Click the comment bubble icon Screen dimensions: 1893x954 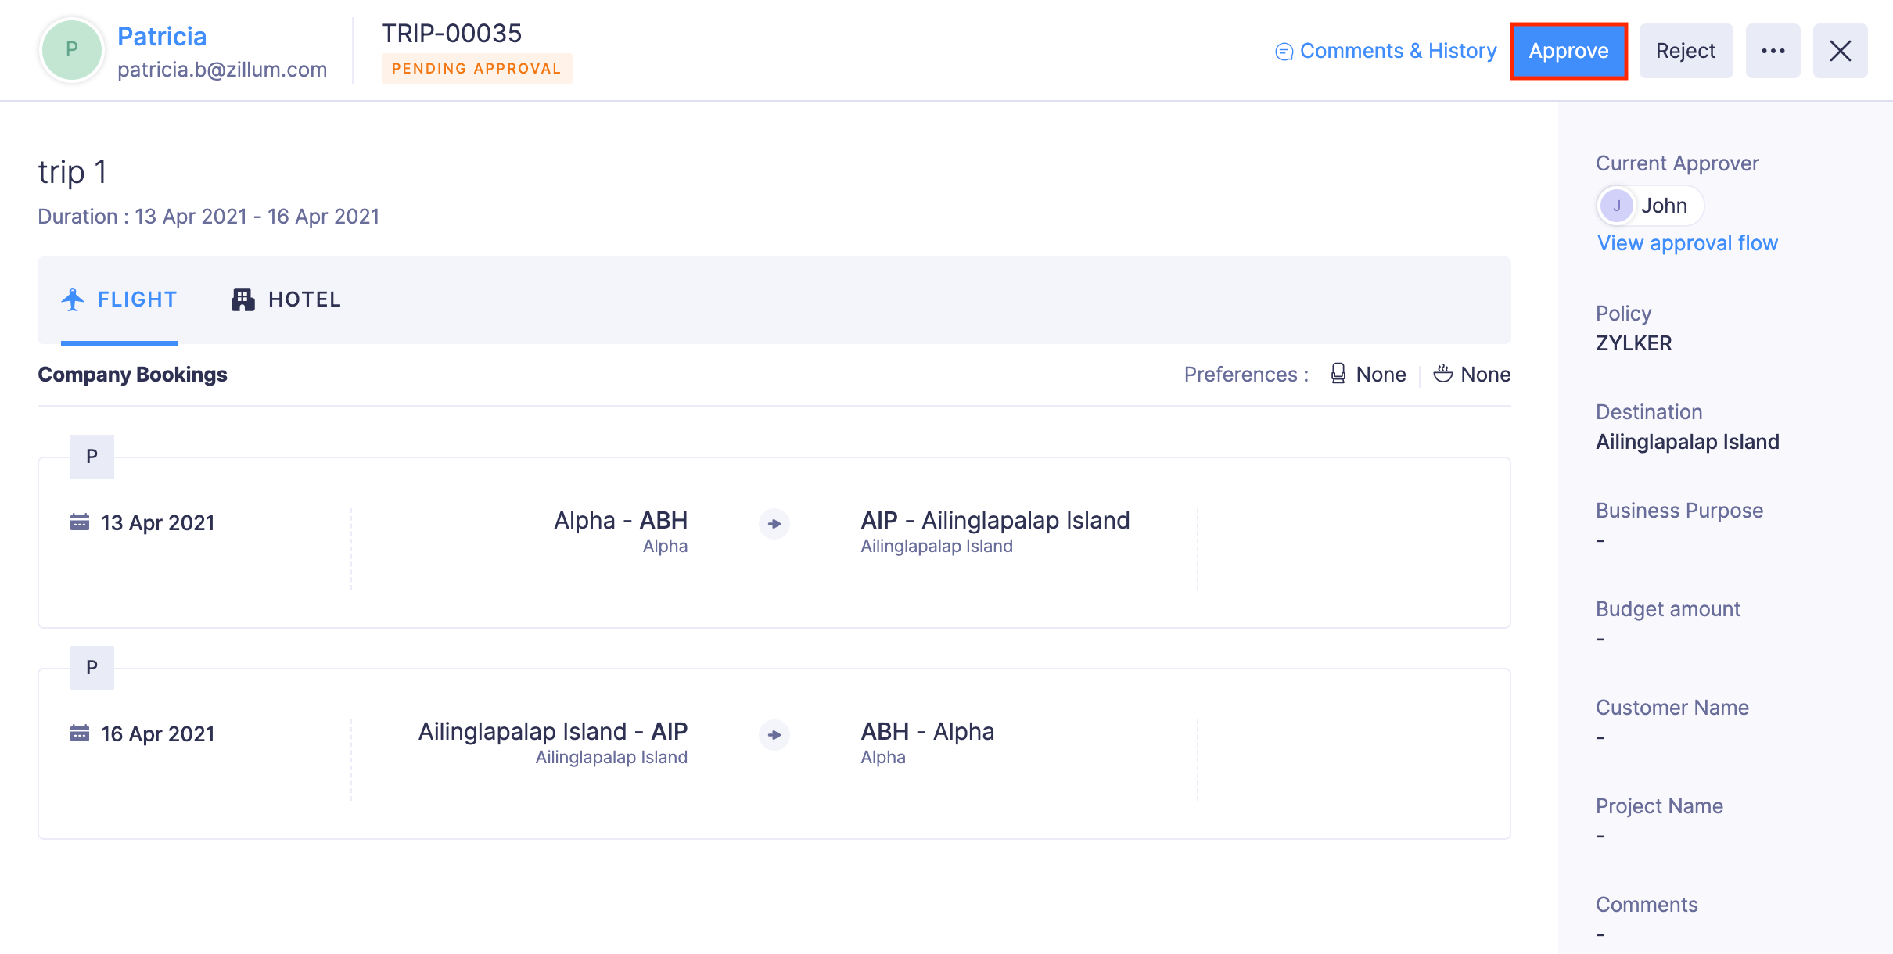point(1284,52)
